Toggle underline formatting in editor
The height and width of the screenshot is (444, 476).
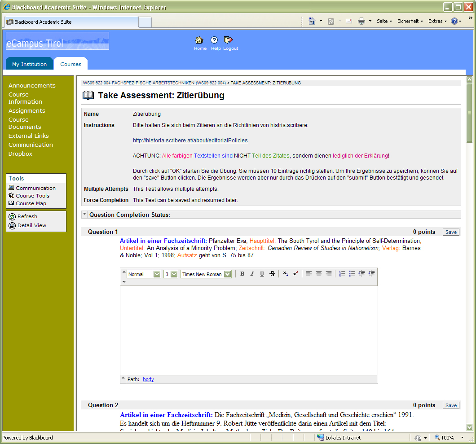[x=262, y=274]
